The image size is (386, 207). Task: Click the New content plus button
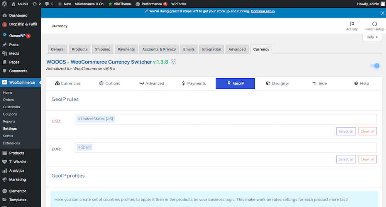tap(64, 4)
